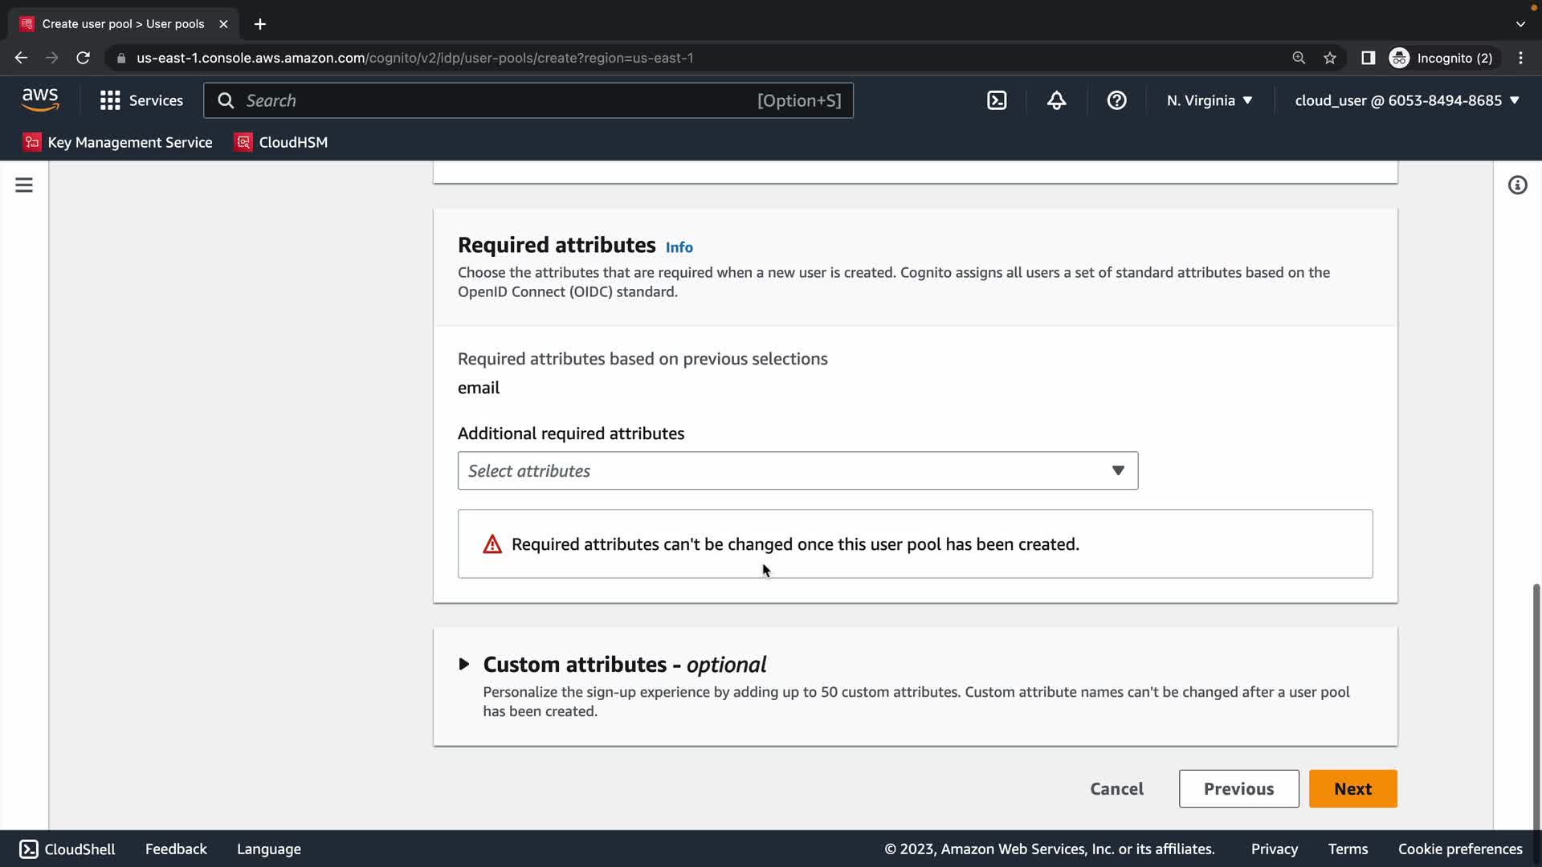This screenshot has width=1542, height=867.
Task: Open the Required attributes Info link
Action: tap(679, 247)
